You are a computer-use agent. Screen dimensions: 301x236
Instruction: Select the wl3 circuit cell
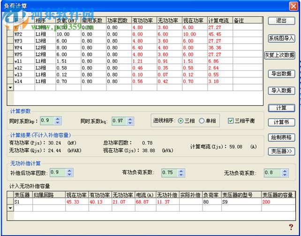[24, 75]
